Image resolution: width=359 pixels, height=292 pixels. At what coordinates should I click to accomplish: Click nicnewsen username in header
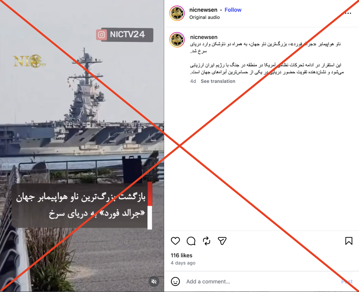pyautogui.click(x=203, y=10)
